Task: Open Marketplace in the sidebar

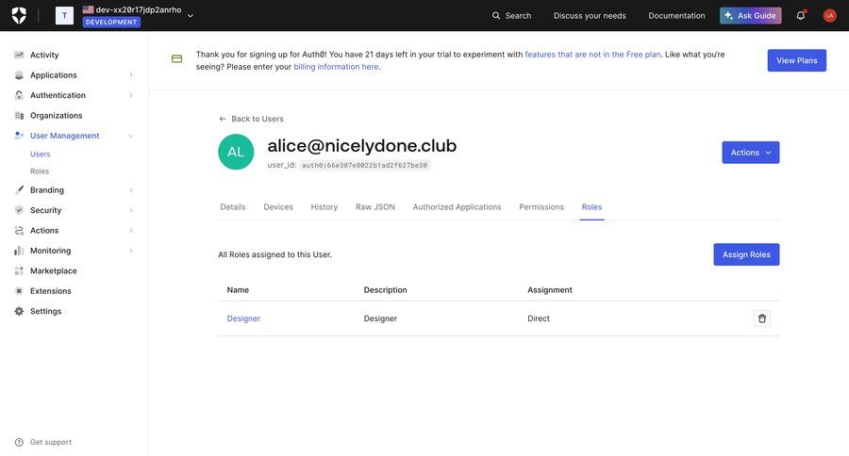Action: tap(54, 270)
